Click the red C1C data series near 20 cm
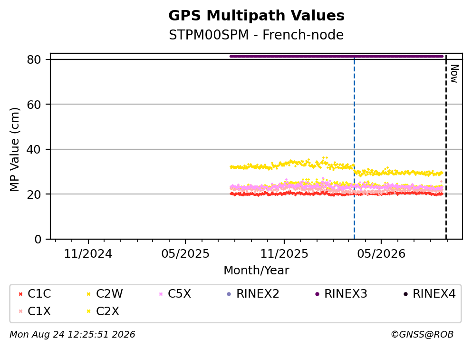 [336, 194]
